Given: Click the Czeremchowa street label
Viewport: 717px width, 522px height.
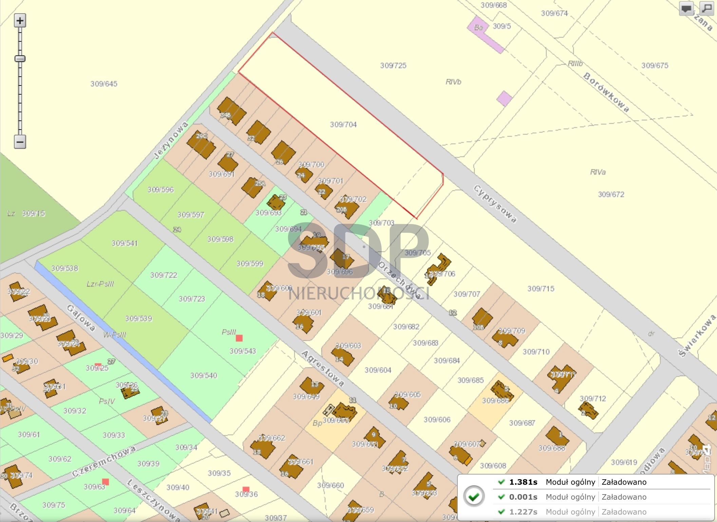Looking at the screenshot, I should (104, 461).
